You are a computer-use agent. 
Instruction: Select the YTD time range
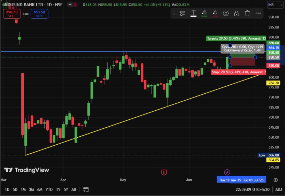49,190
